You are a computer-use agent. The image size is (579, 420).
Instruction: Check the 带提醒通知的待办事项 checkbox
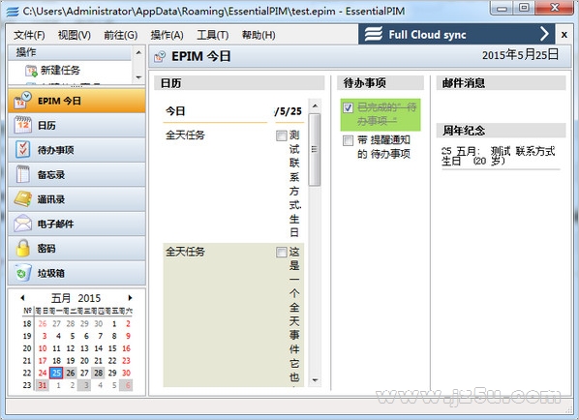click(348, 140)
